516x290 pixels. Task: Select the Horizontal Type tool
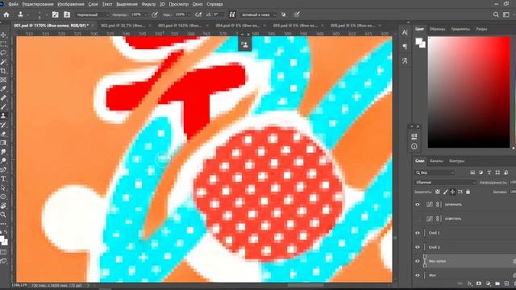(x=3, y=179)
